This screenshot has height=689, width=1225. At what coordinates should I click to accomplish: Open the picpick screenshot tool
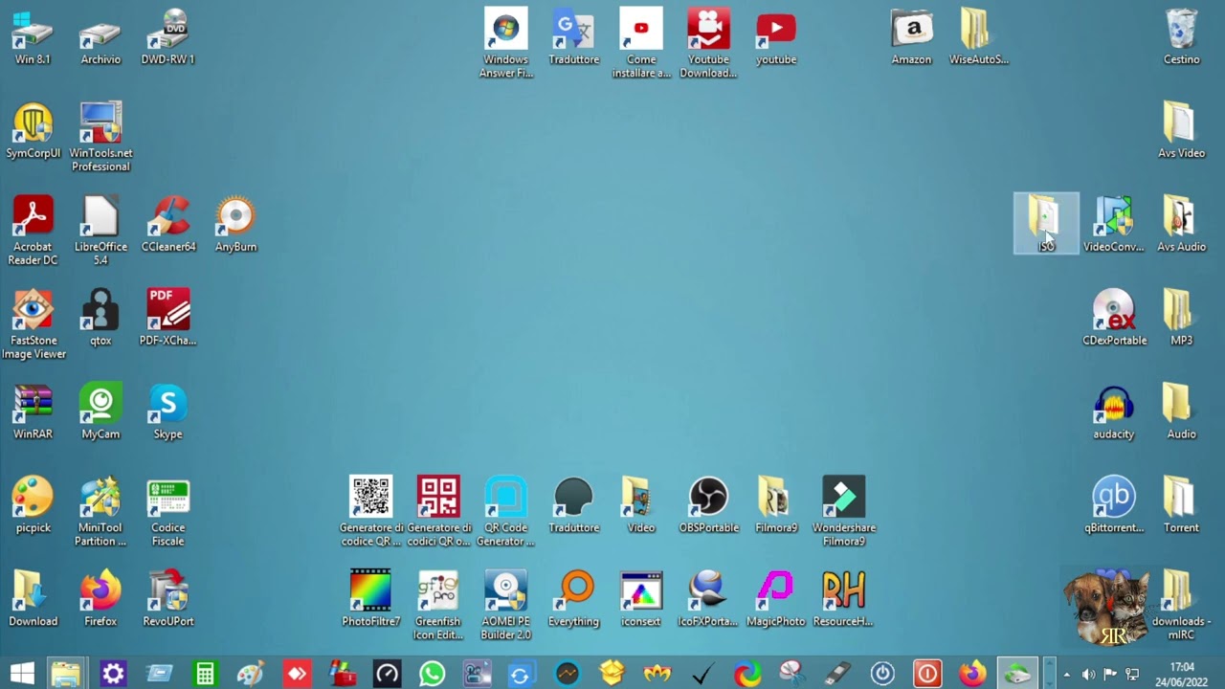coord(33,506)
